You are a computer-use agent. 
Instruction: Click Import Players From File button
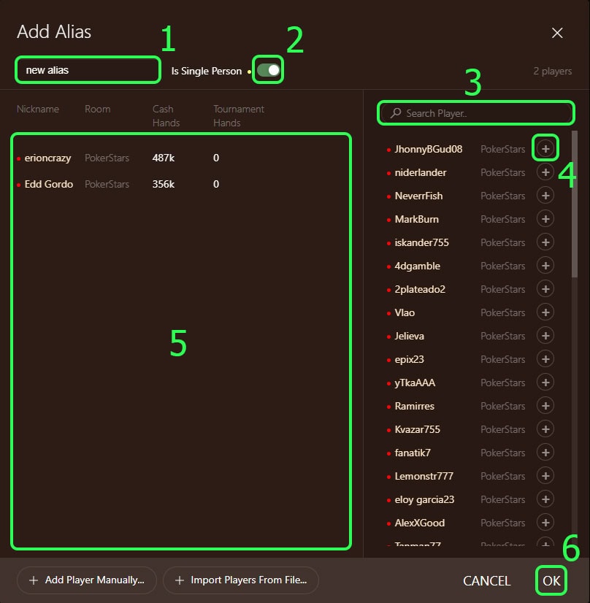pyautogui.click(x=241, y=580)
